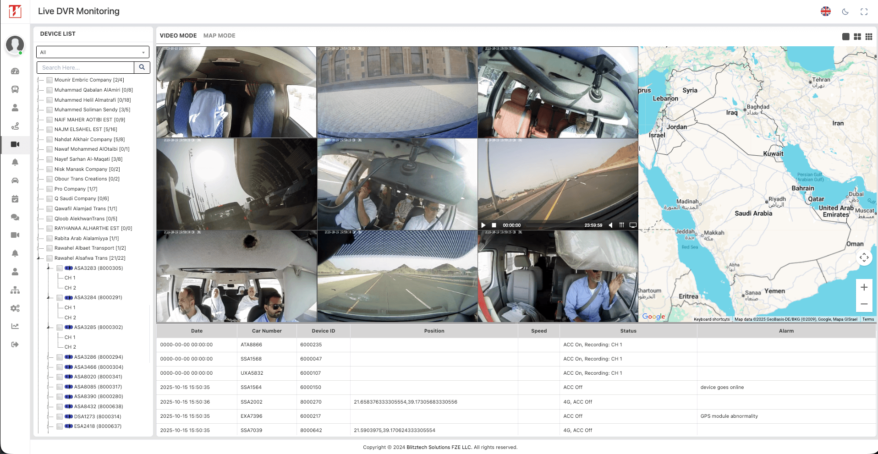Switch to MAP MODE tab
This screenshot has height=454, width=878.
click(219, 35)
